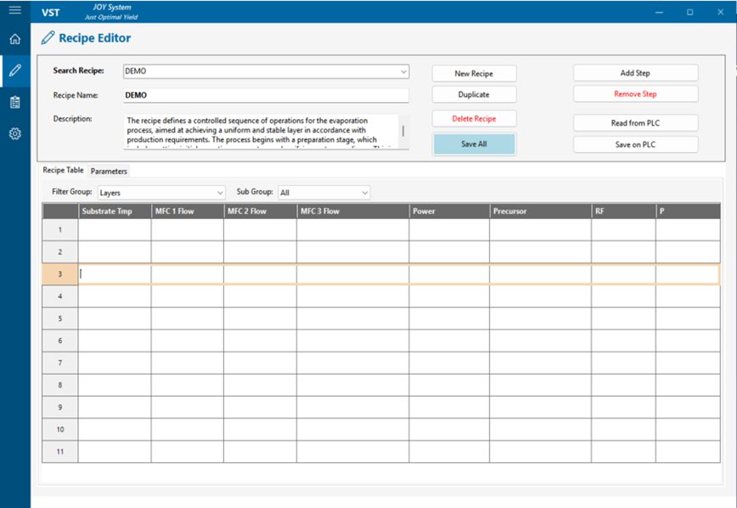Maximize the application window
Image resolution: width=737 pixels, height=508 pixels.
coord(689,12)
